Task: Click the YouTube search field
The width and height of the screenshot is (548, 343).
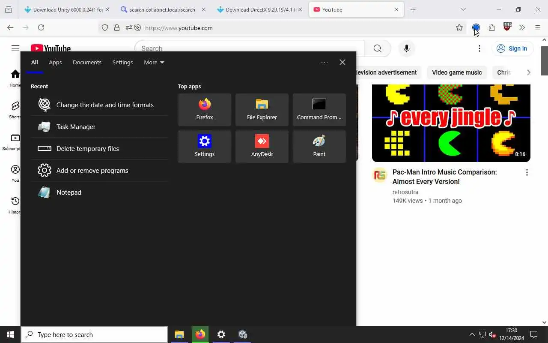Action: (249, 48)
